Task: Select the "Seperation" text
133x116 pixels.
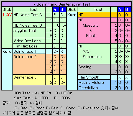Action: pos(92,57)
